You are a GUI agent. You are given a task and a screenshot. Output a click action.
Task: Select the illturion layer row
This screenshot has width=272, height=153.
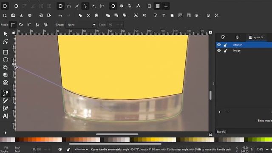pos(244,45)
